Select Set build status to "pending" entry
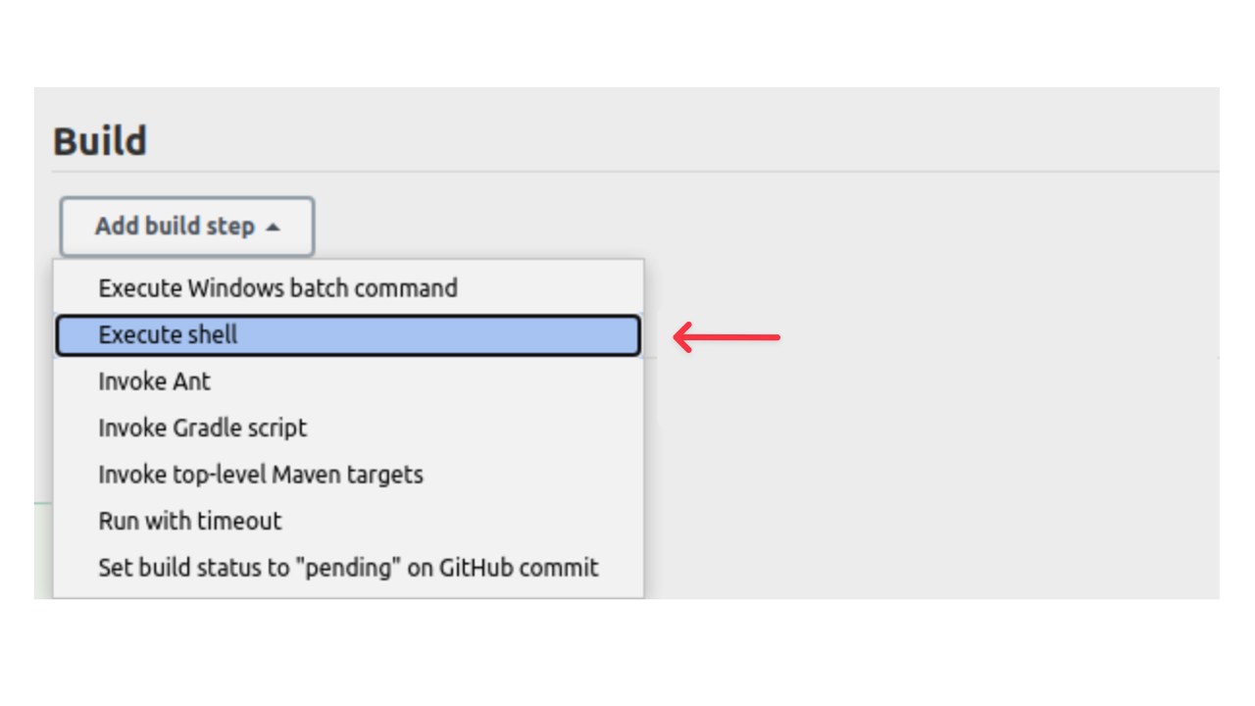 click(x=348, y=568)
